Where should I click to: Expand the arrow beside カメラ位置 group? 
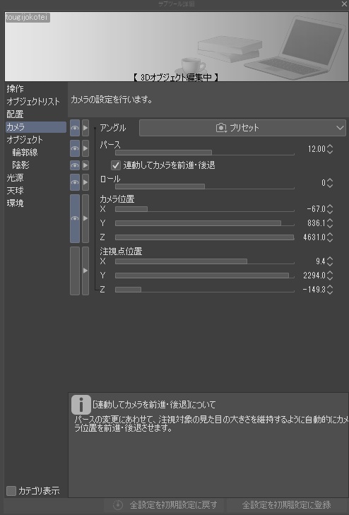coord(85,218)
